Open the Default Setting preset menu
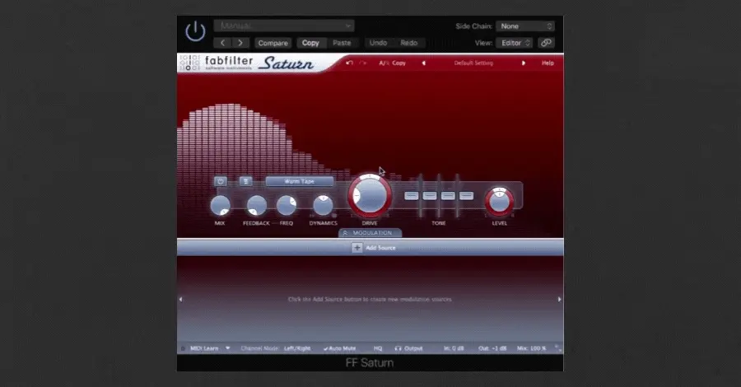This screenshot has width=741, height=387. [x=473, y=63]
